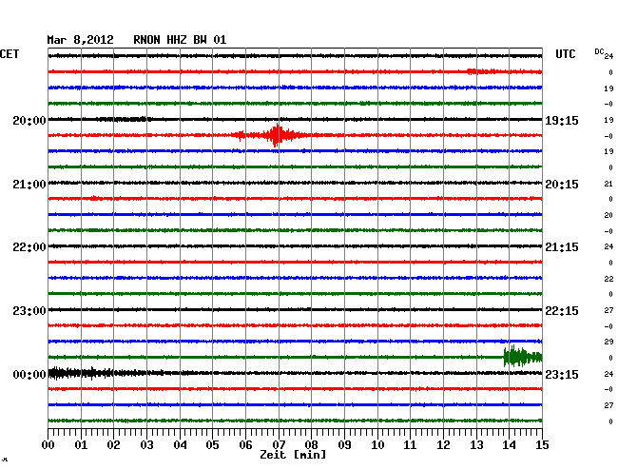Select minute label 04 on time axis
The height and width of the screenshot is (470, 618).
click(180, 445)
